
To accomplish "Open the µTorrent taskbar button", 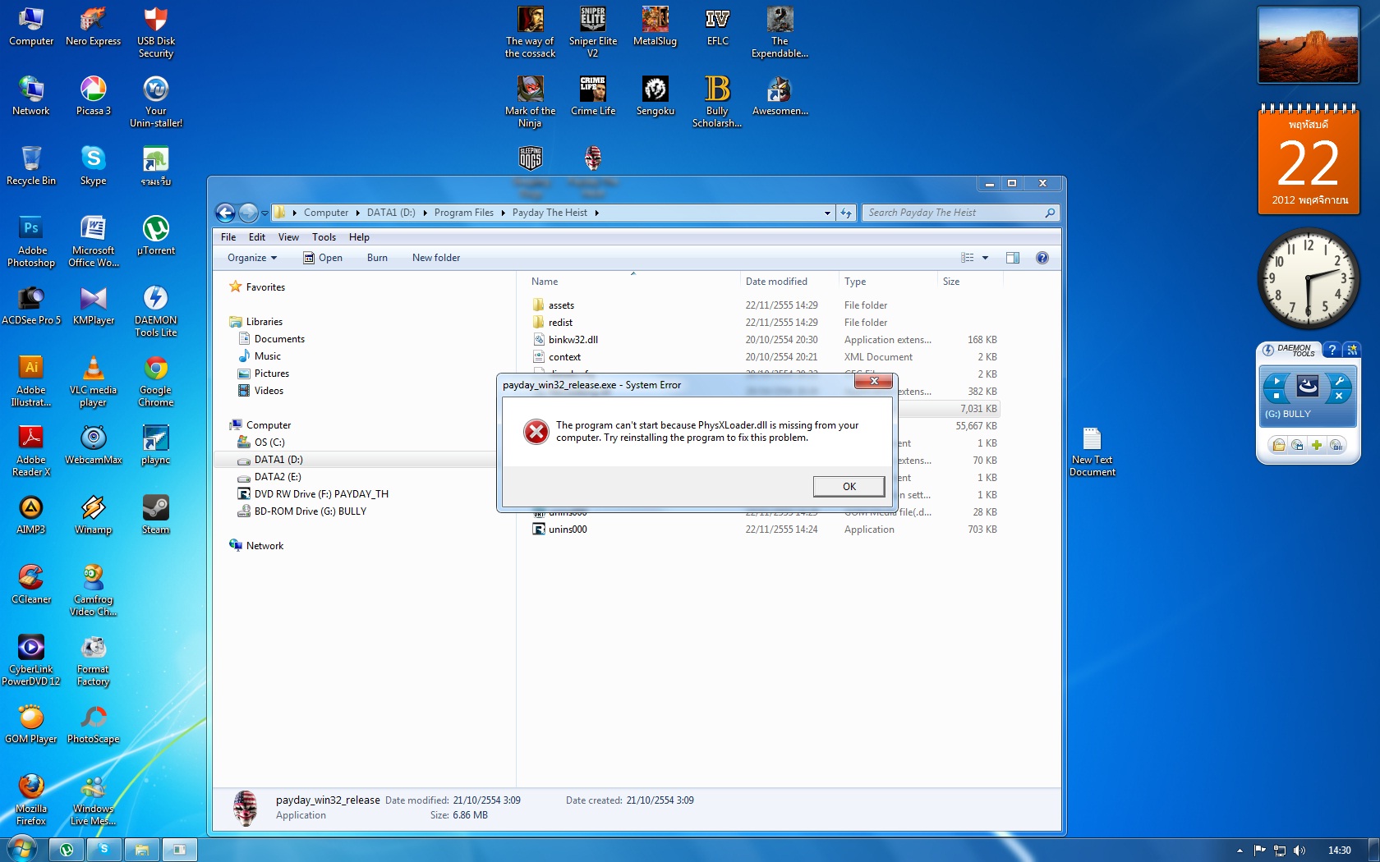I will point(67,850).
